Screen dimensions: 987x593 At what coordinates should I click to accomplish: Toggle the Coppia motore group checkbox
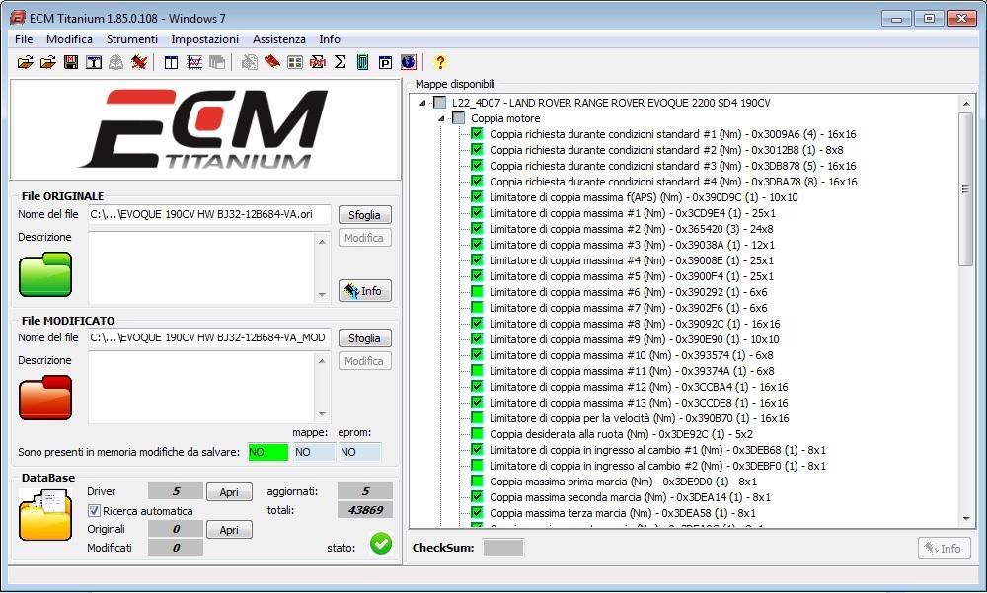coord(459,118)
